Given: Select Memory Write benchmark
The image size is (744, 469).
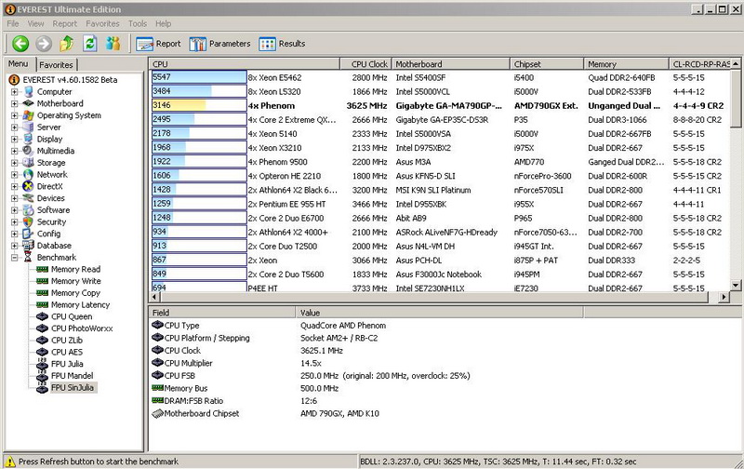Looking at the screenshot, I should pyautogui.click(x=76, y=281).
